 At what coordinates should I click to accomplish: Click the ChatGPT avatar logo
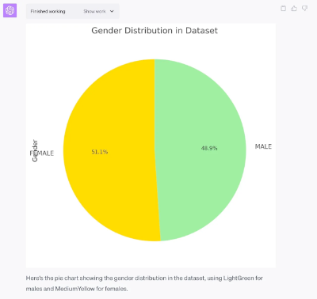coord(10,10)
